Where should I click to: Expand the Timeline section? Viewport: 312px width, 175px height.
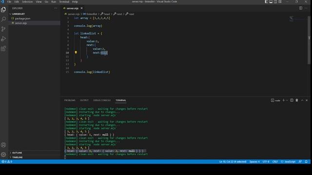(x=18, y=157)
